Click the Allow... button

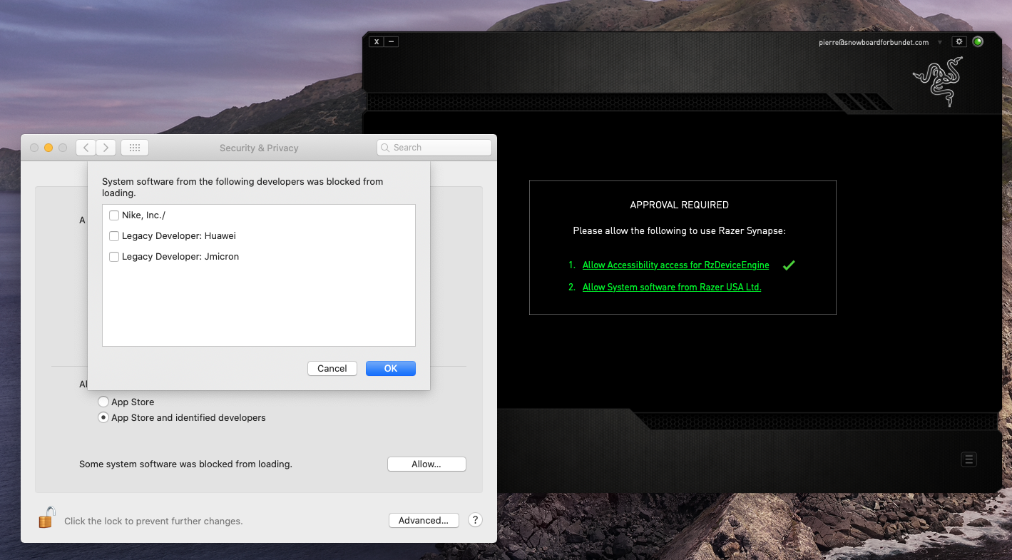pyautogui.click(x=426, y=464)
